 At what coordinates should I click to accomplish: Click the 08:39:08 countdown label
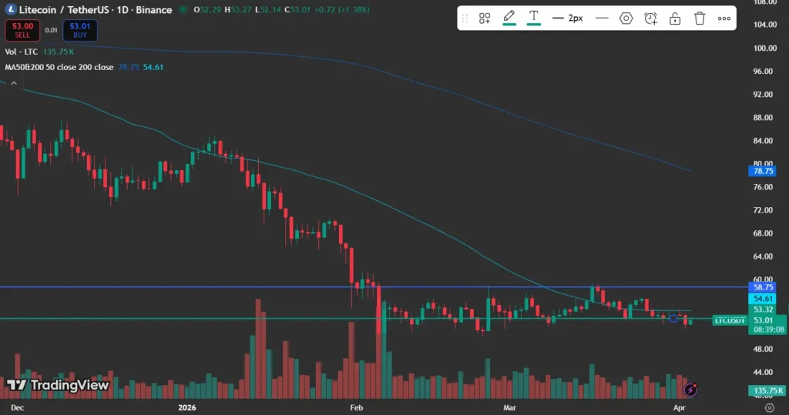pos(768,330)
